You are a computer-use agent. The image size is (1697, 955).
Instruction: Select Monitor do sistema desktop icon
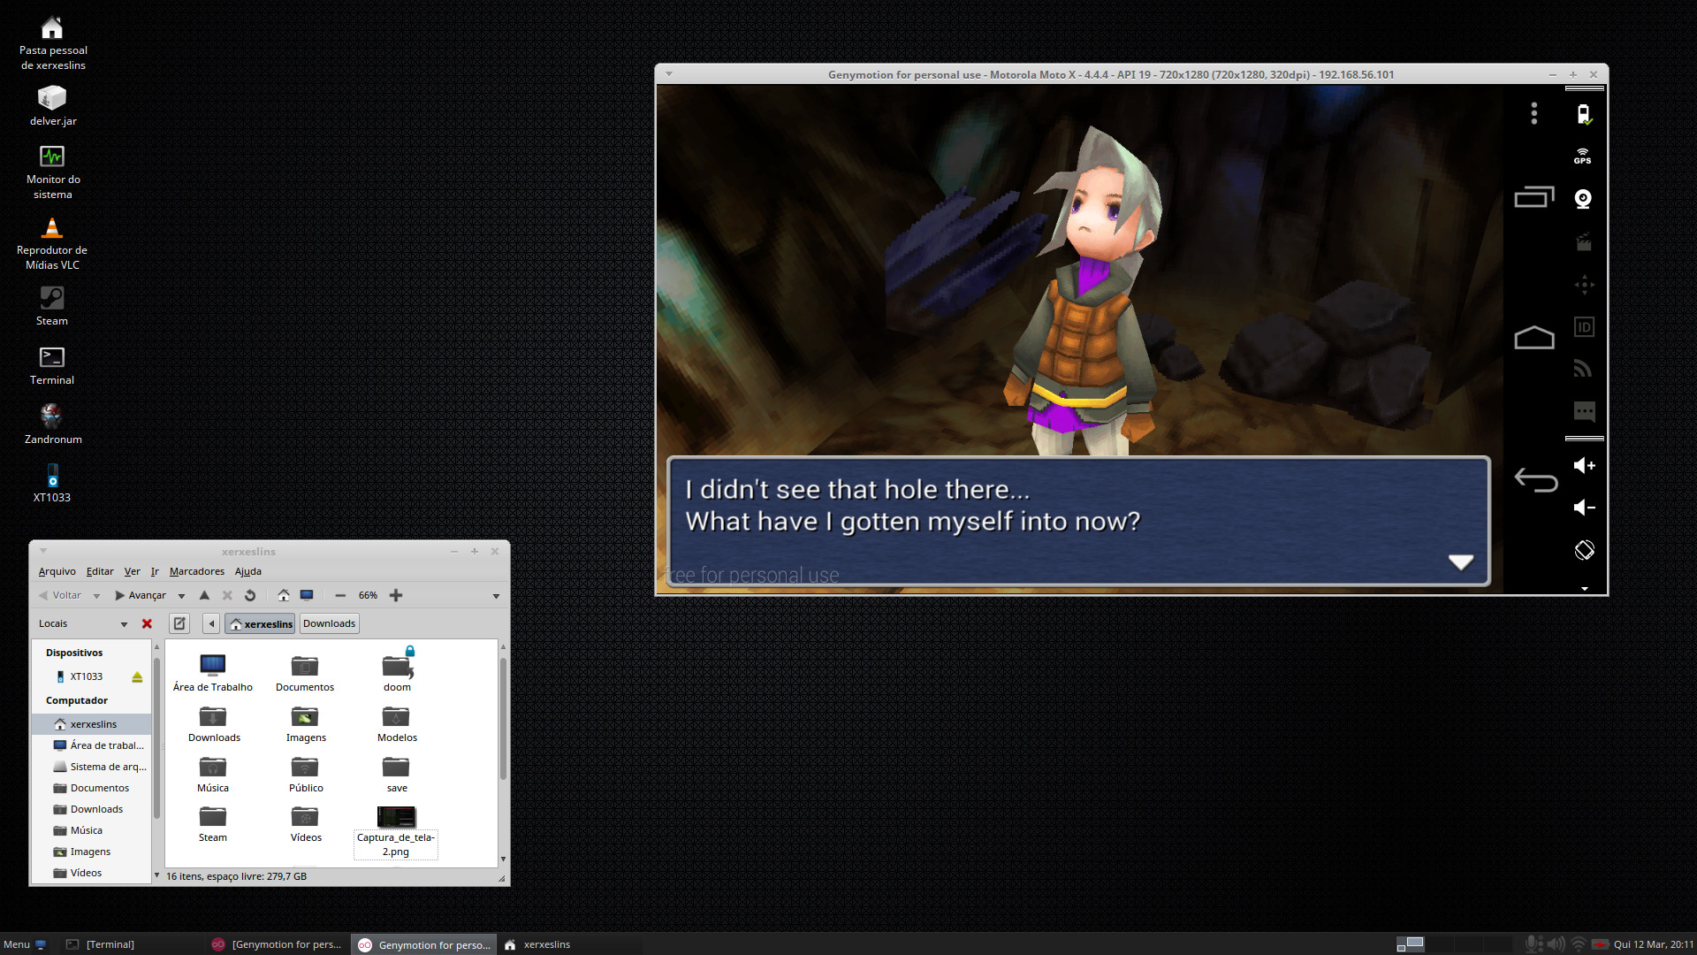click(52, 172)
